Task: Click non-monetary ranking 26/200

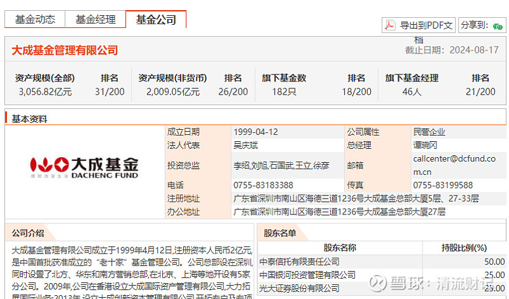Action: tap(233, 92)
